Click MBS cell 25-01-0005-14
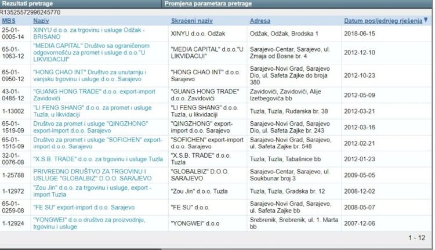The height and width of the screenshot is (250, 435). click(x=13, y=33)
